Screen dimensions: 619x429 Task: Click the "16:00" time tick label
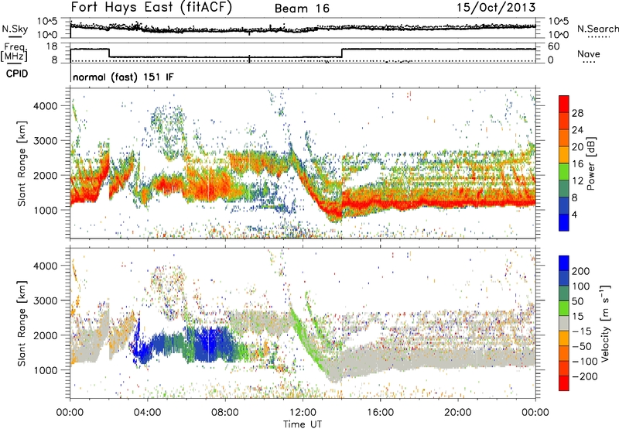[x=380, y=413]
